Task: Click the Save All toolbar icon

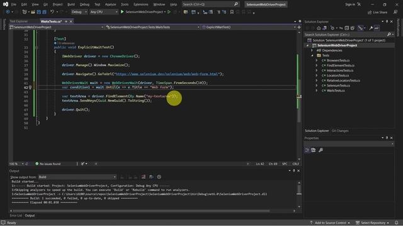Action: (45, 12)
